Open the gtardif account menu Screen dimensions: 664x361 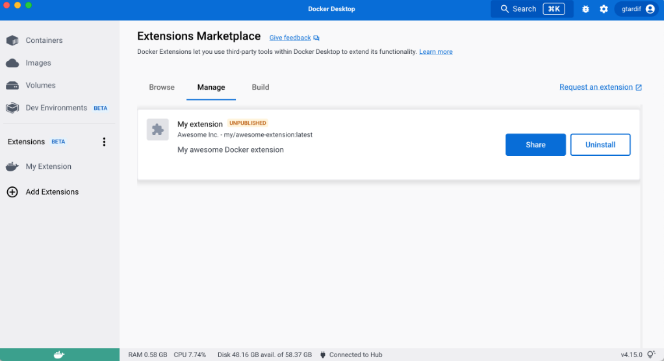[636, 9]
